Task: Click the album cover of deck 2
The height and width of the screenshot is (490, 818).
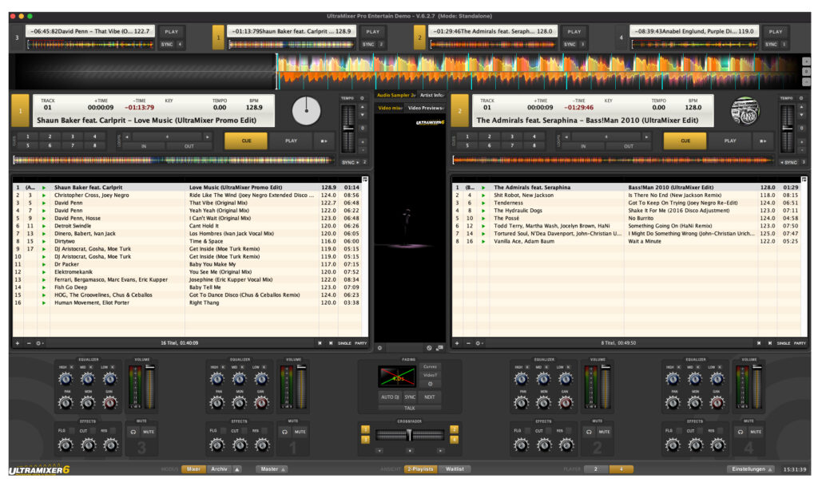Action: pos(745,111)
